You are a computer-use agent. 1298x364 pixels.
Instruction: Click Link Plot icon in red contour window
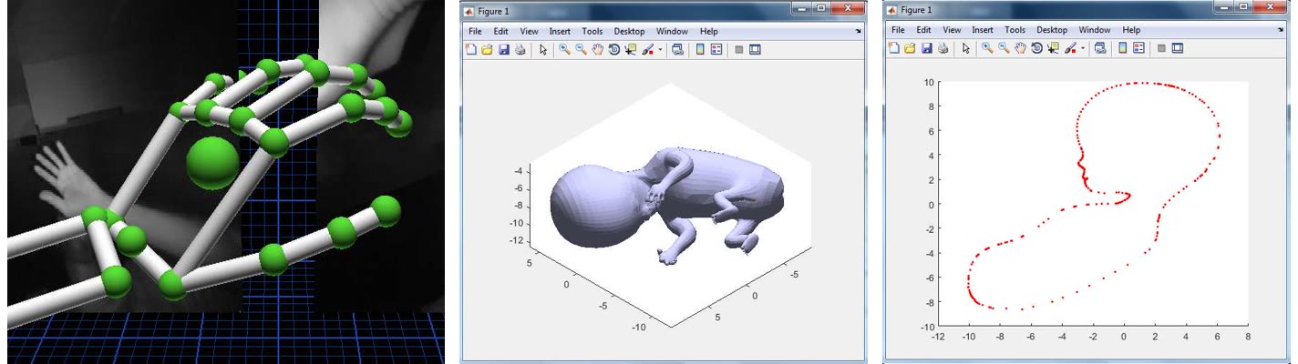[x=1100, y=47]
